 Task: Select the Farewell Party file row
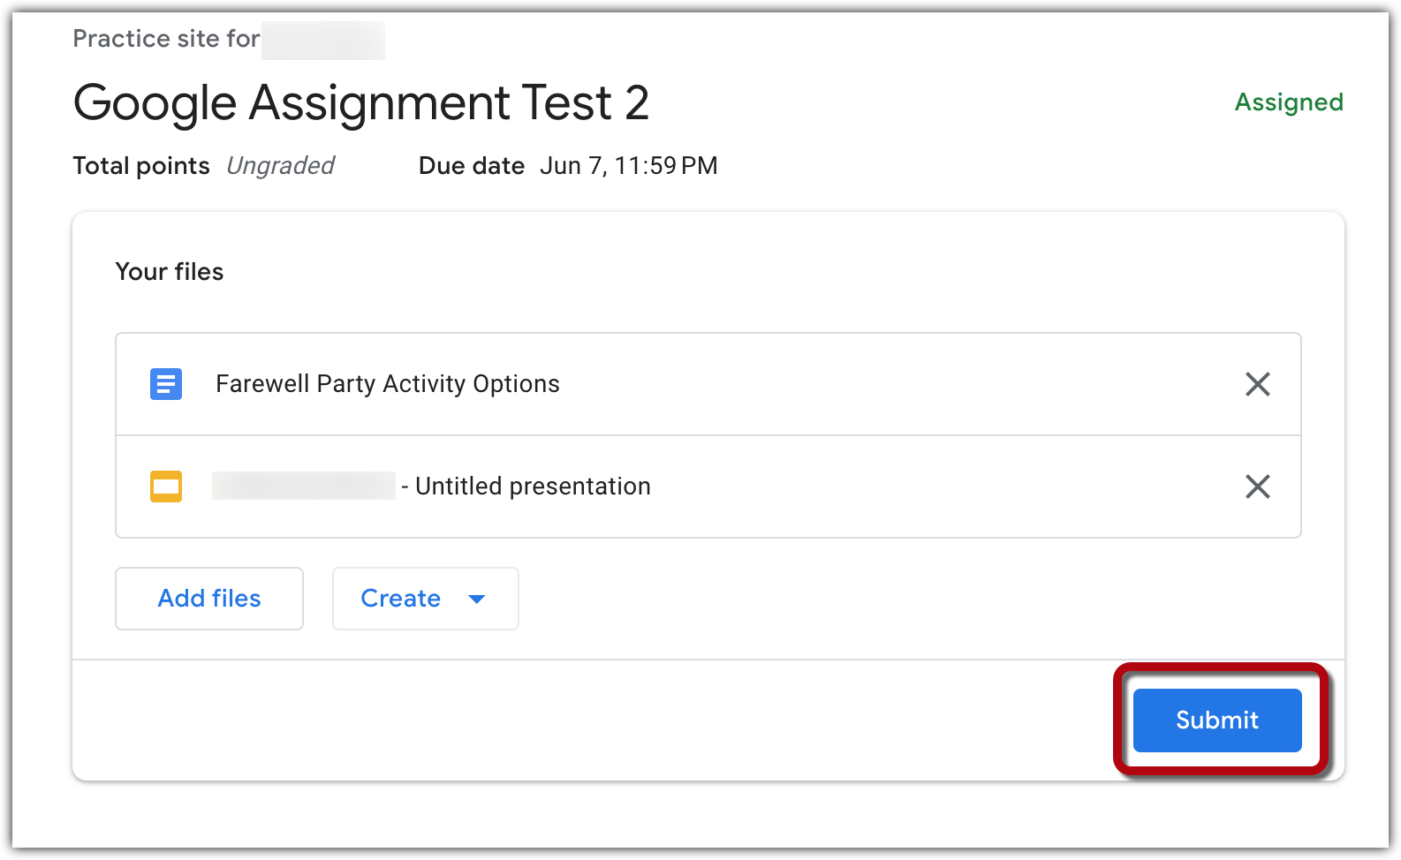click(x=707, y=384)
